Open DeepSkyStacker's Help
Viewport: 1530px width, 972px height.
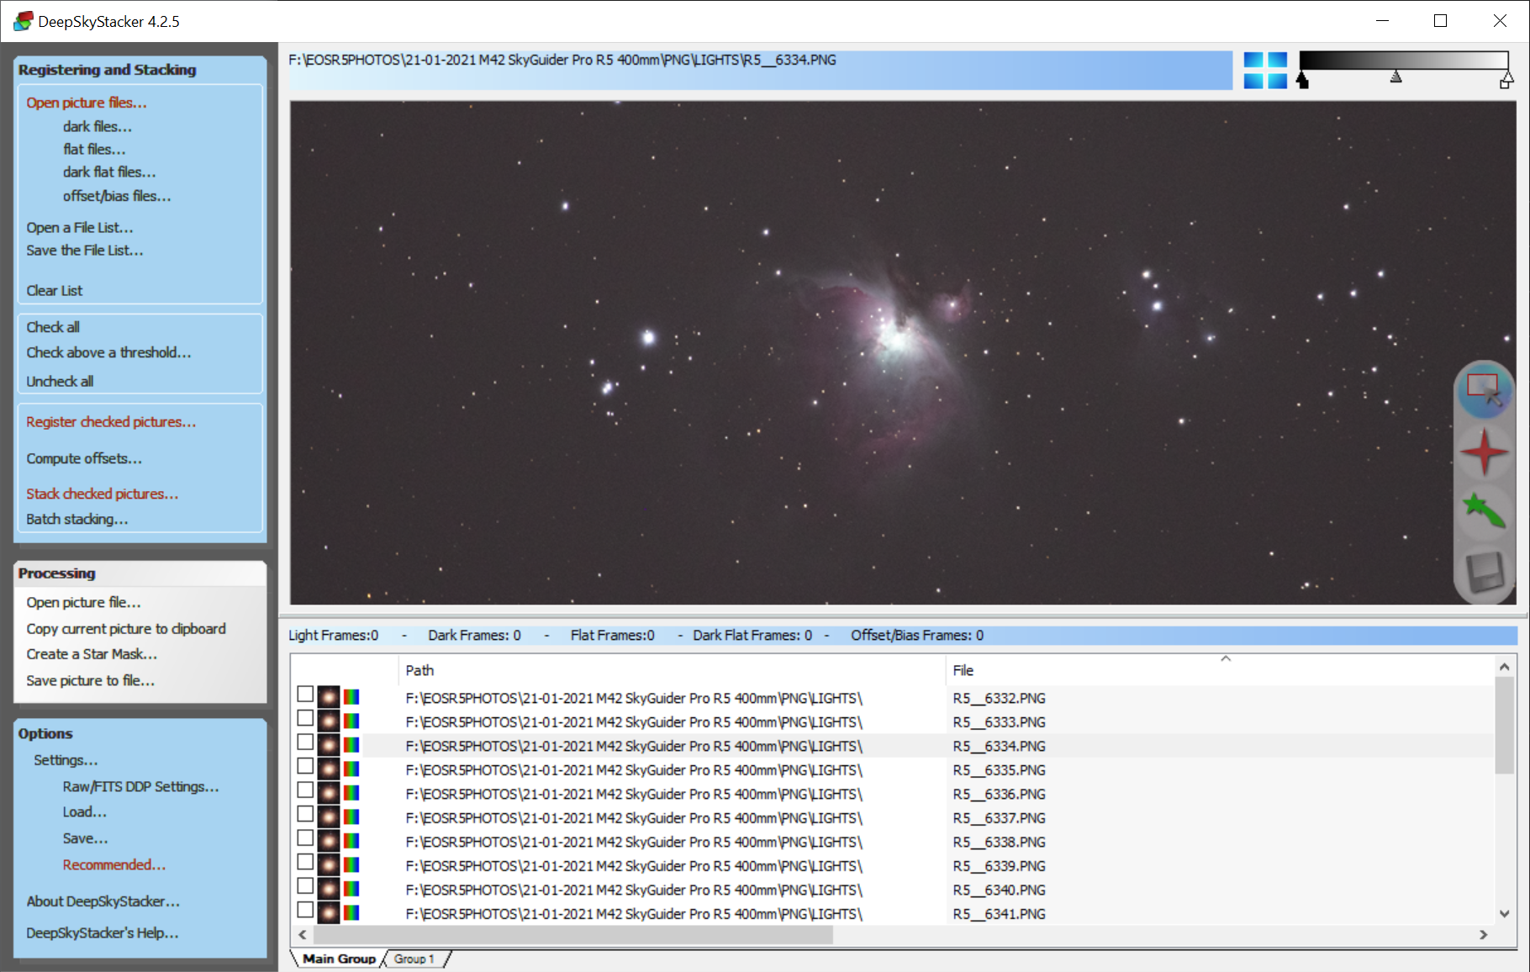103,933
